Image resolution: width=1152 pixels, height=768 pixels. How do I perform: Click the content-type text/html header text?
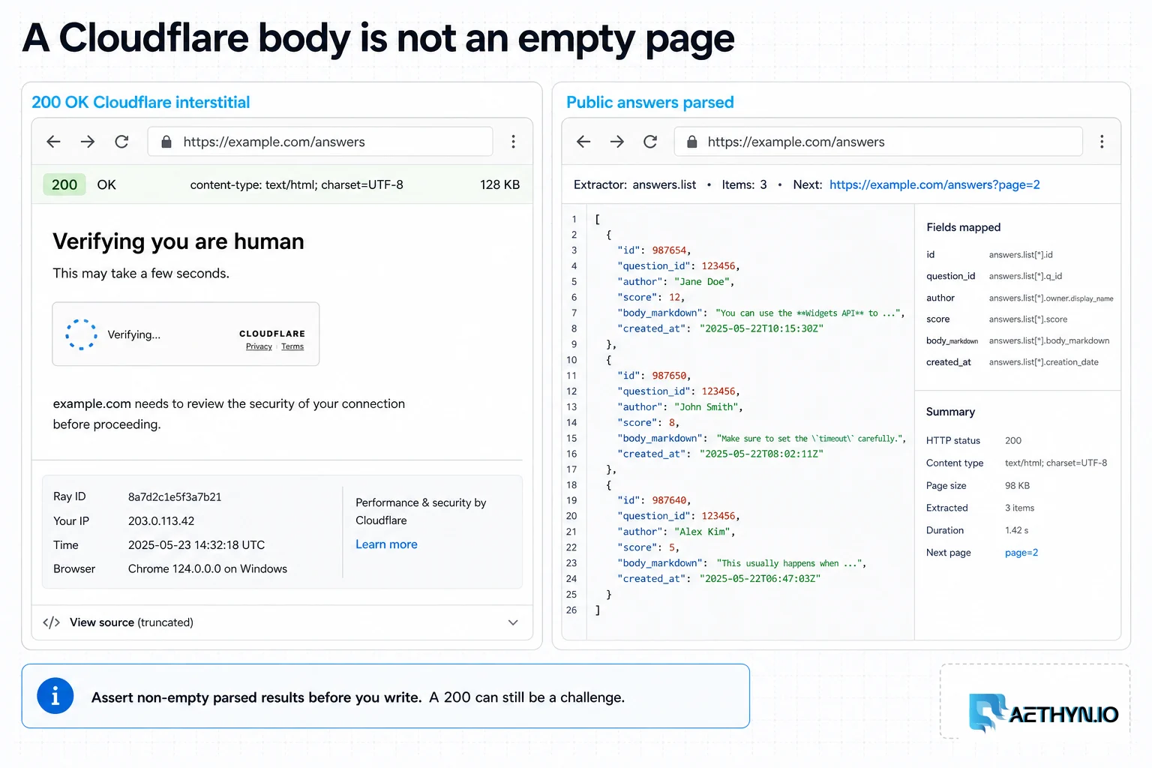tap(296, 184)
